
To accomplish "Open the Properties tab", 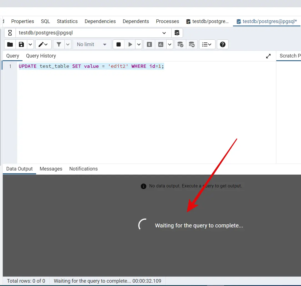I will point(22,21).
